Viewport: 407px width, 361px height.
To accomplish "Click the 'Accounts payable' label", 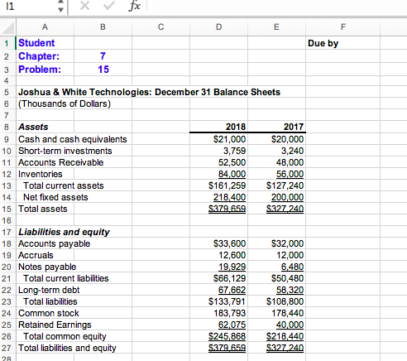I will click(54, 243).
